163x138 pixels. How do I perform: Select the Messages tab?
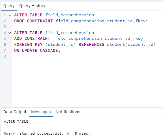point(41,112)
